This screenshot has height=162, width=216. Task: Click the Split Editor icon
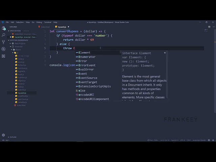point(209,27)
